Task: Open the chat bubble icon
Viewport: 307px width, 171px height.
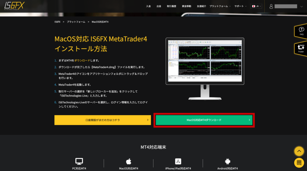Action: pyautogui.click(x=299, y=163)
